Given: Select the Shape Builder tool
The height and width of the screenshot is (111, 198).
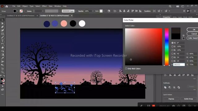Looking at the screenshot, I should 2,51.
